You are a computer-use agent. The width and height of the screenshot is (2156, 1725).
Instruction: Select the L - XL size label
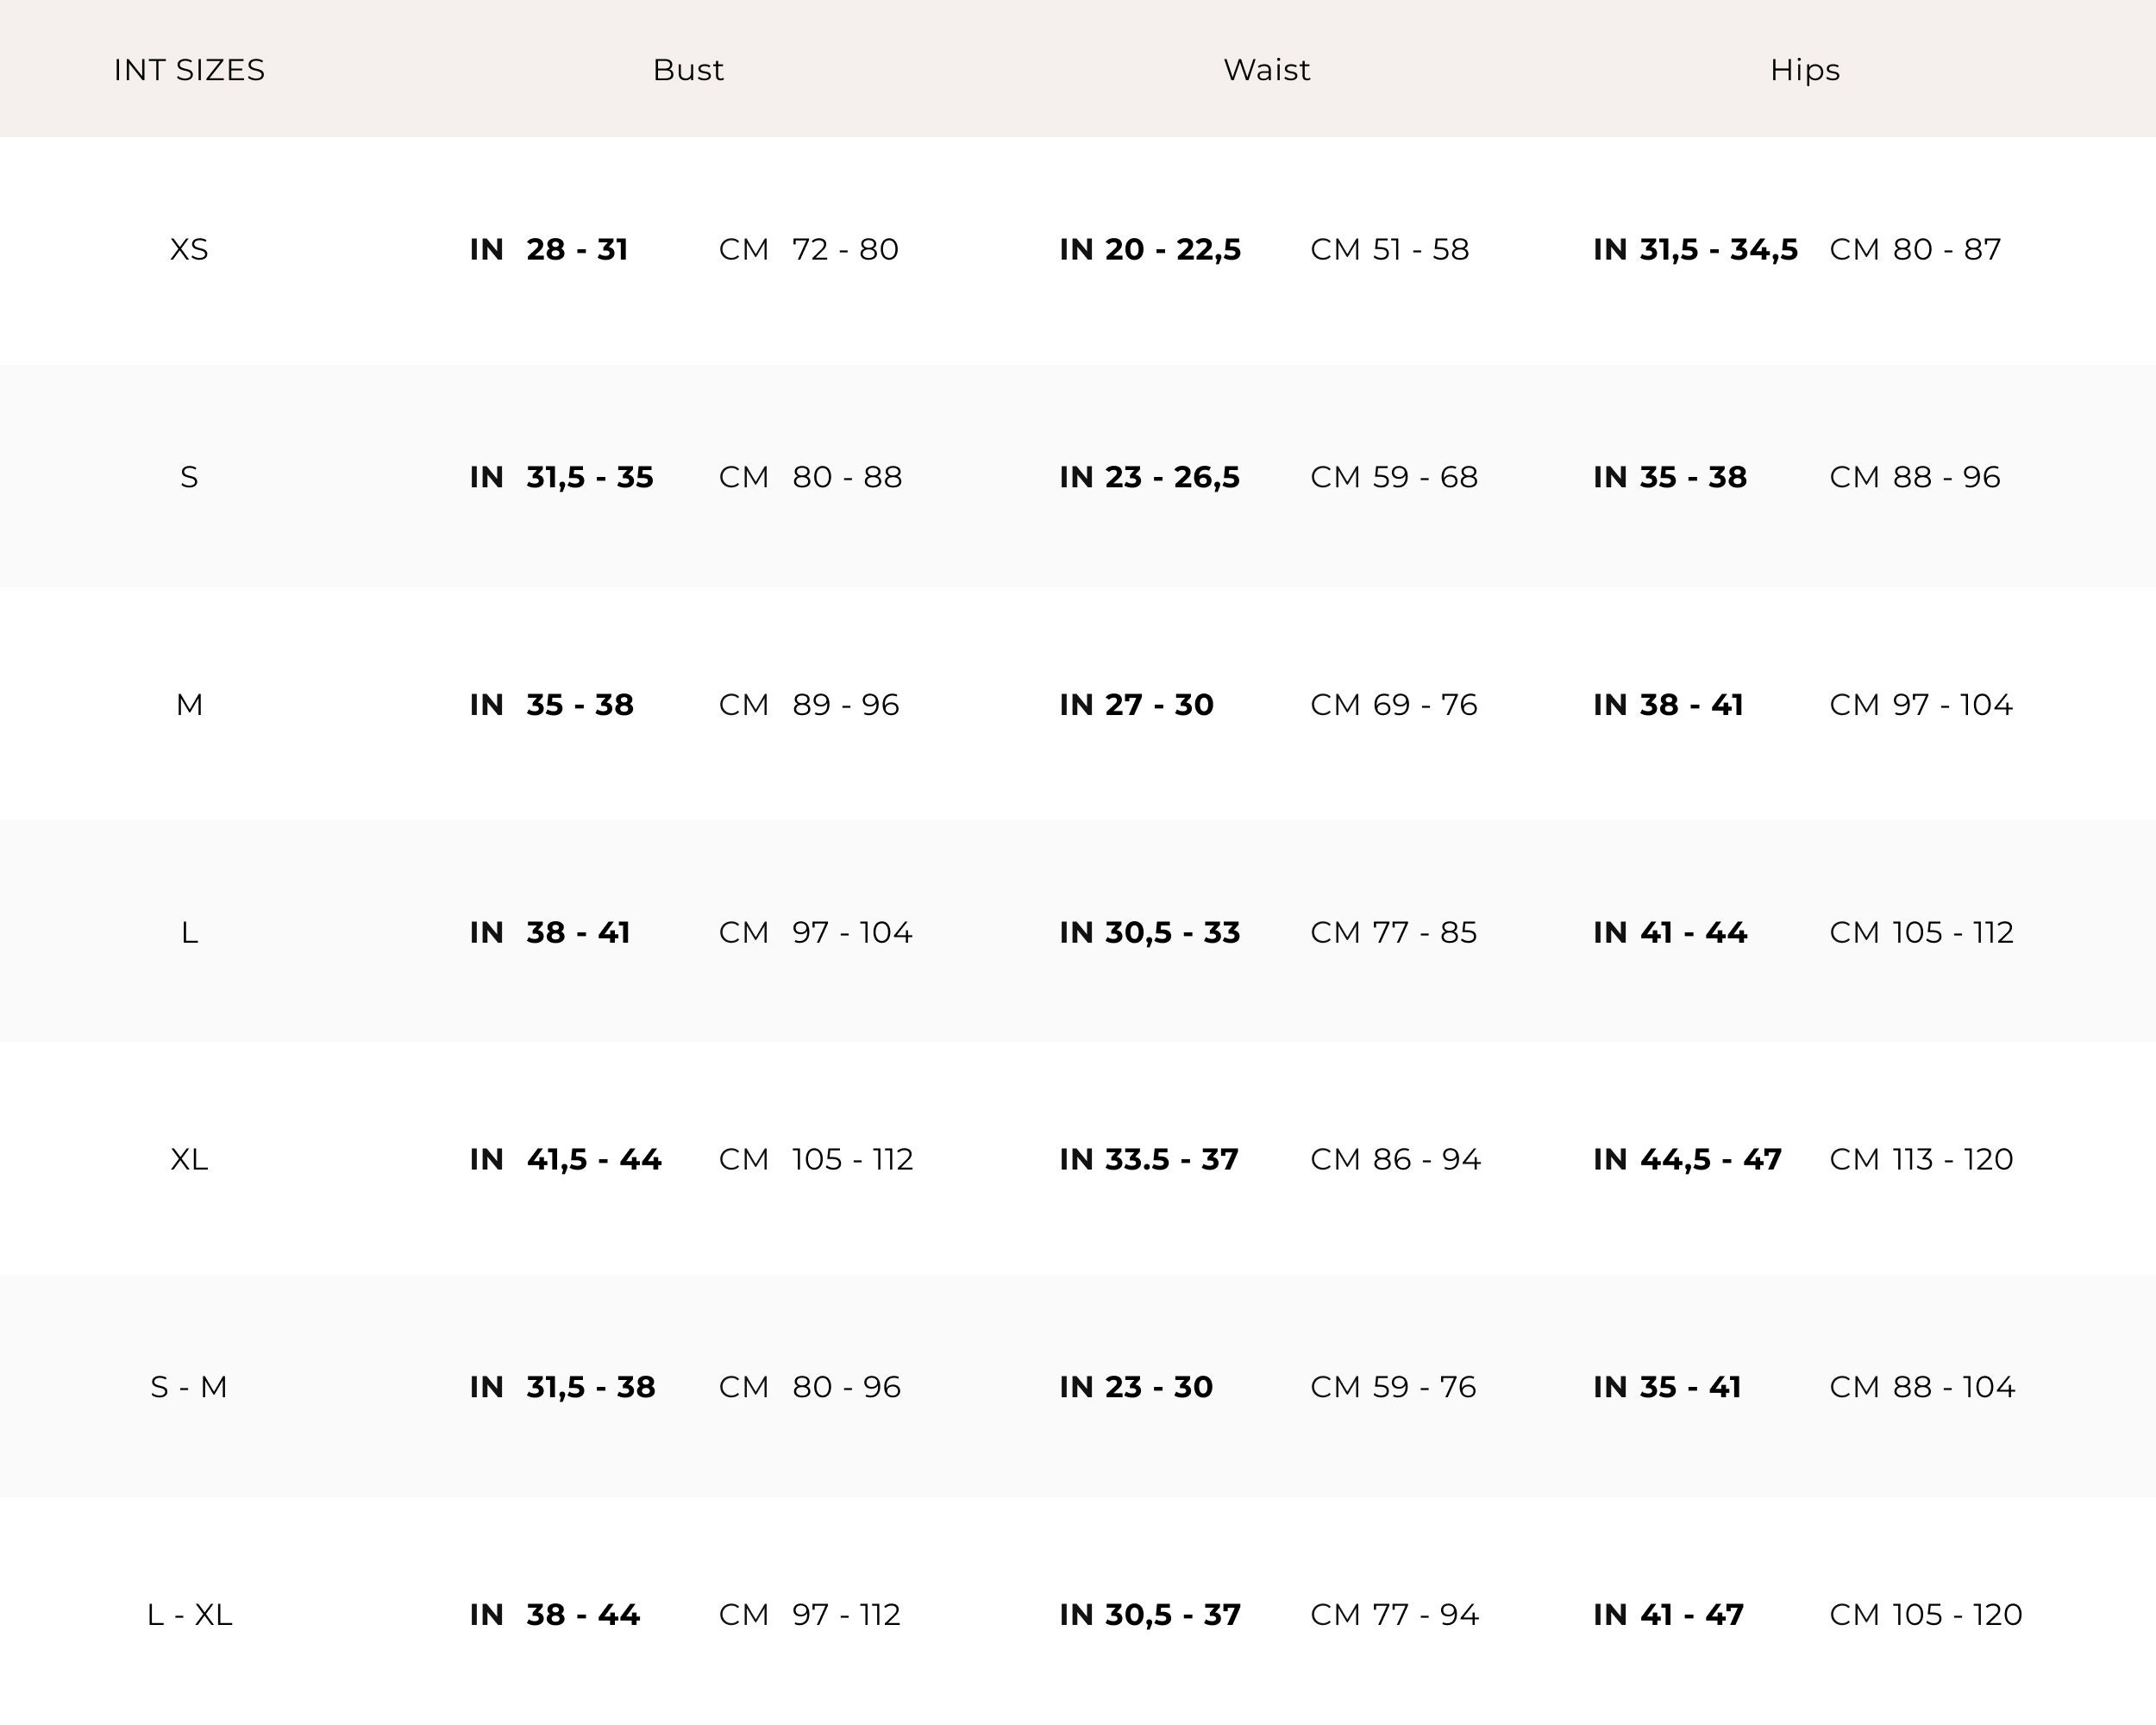(x=189, y=1615)
